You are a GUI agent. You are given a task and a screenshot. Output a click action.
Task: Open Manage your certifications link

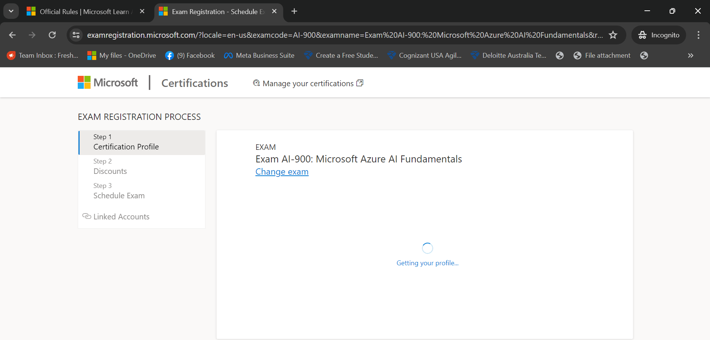pyautogui.click(x=308, y=84)
